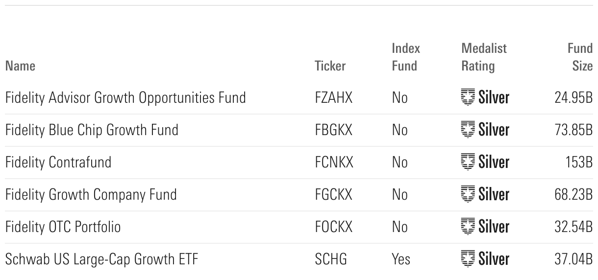Open the Fidelity Contrafund link
The height and width of the screenshot is (280, 598).
tap(58, 163)
